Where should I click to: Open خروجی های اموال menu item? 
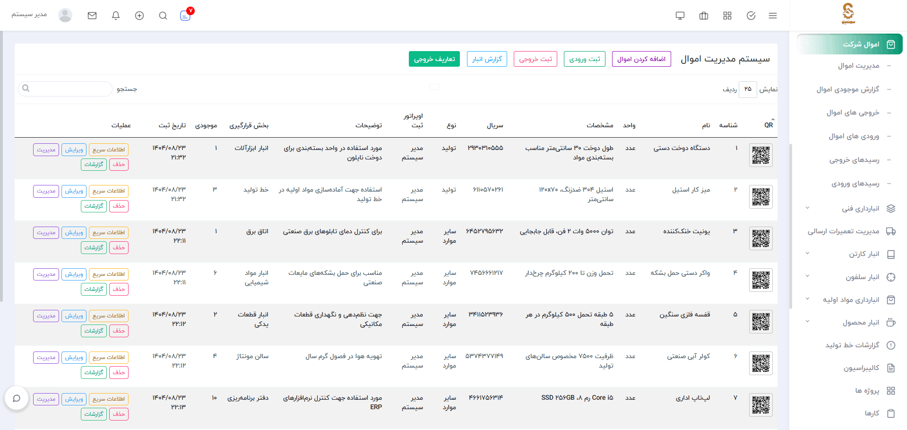tap(853, 113)
